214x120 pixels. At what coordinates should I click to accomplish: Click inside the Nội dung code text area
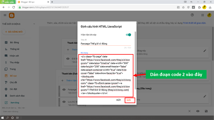[106, 75]
